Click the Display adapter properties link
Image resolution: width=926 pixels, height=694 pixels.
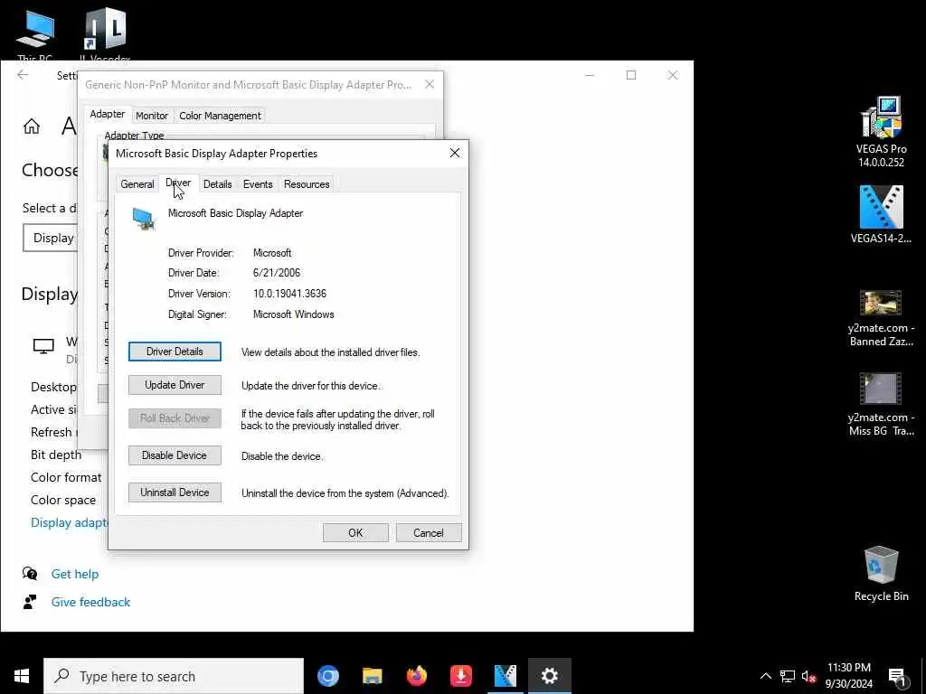[69, 522]
